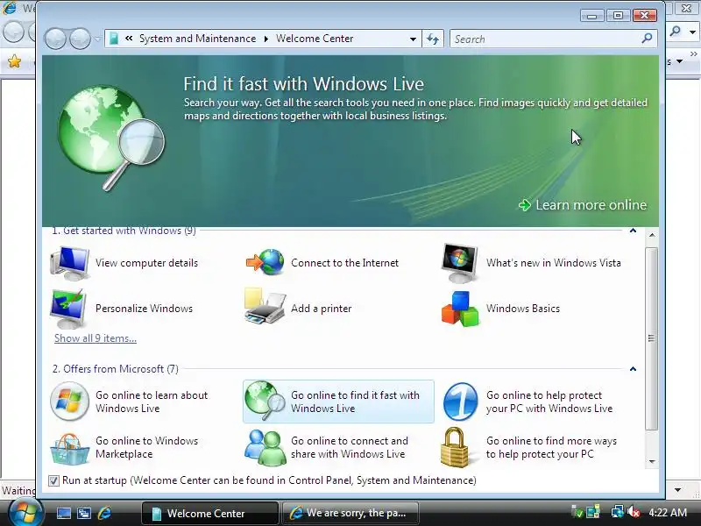701x526 pixels.
Task: Select find it fast globe magnifier icon
Action: (266, 401)
